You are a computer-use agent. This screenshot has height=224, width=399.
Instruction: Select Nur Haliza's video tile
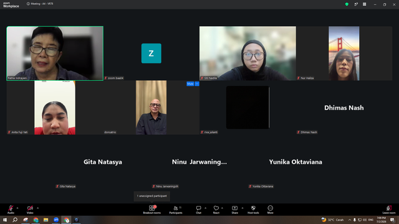click(x=344, y=54)
